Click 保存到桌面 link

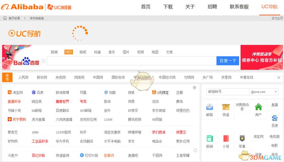(x=37, y=18)
